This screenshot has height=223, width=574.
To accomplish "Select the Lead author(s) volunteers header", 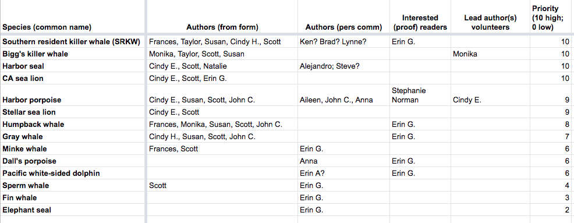I will [490, 17].
